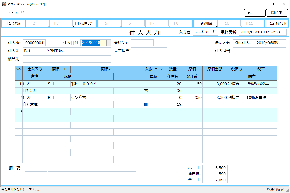
Task: Click the 合計 value 7,090
Action: click(215, 180)
